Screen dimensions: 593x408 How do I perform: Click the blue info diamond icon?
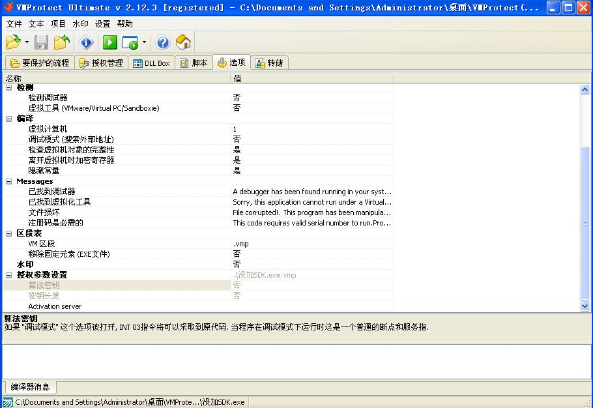(85, 42)
